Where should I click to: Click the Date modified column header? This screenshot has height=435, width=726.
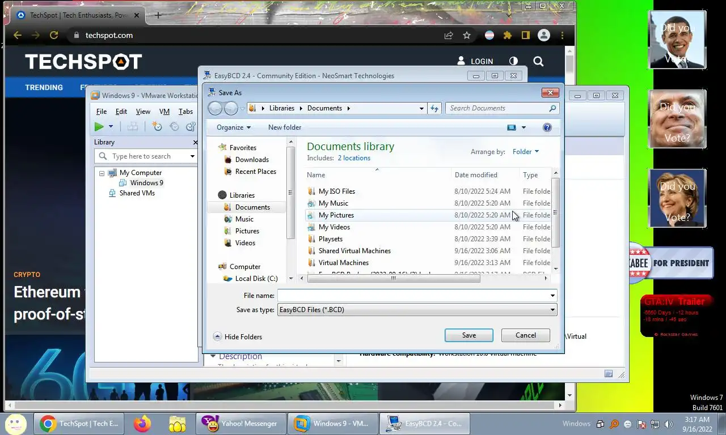click(486, 175)
